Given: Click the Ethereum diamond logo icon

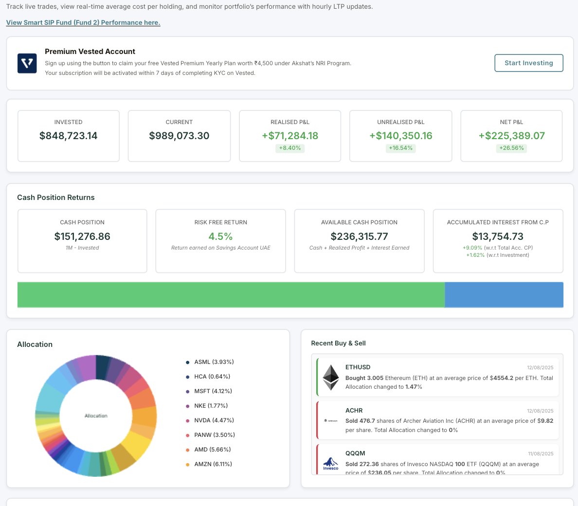Looking at the screenshot, I should pyautogui.click(x=331, y=377).
